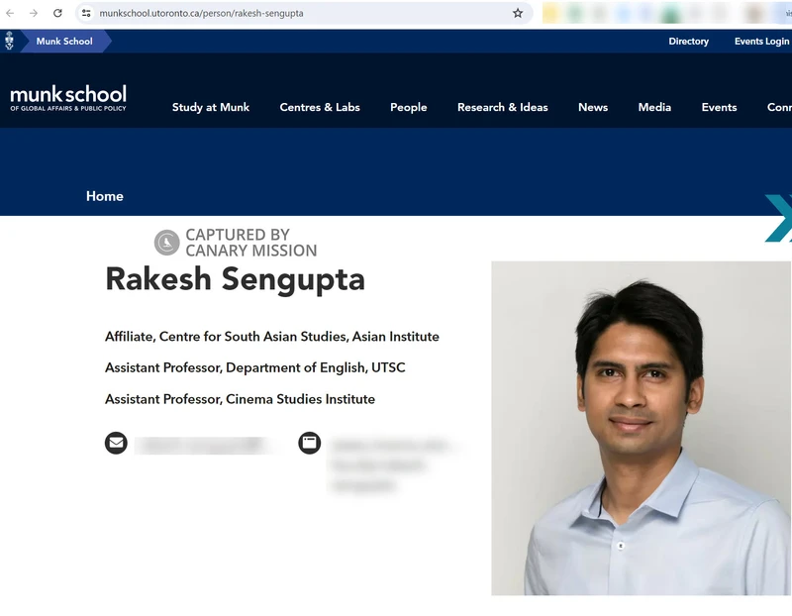Open the Events menu item
The width and height of the screenshot is (792, 616).
[x=720, y=107]
